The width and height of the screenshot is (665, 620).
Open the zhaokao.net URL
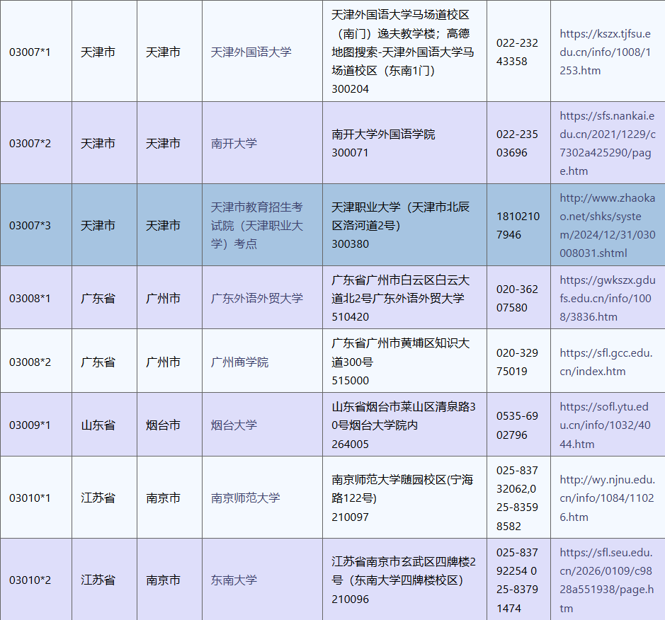coord(607,225)
